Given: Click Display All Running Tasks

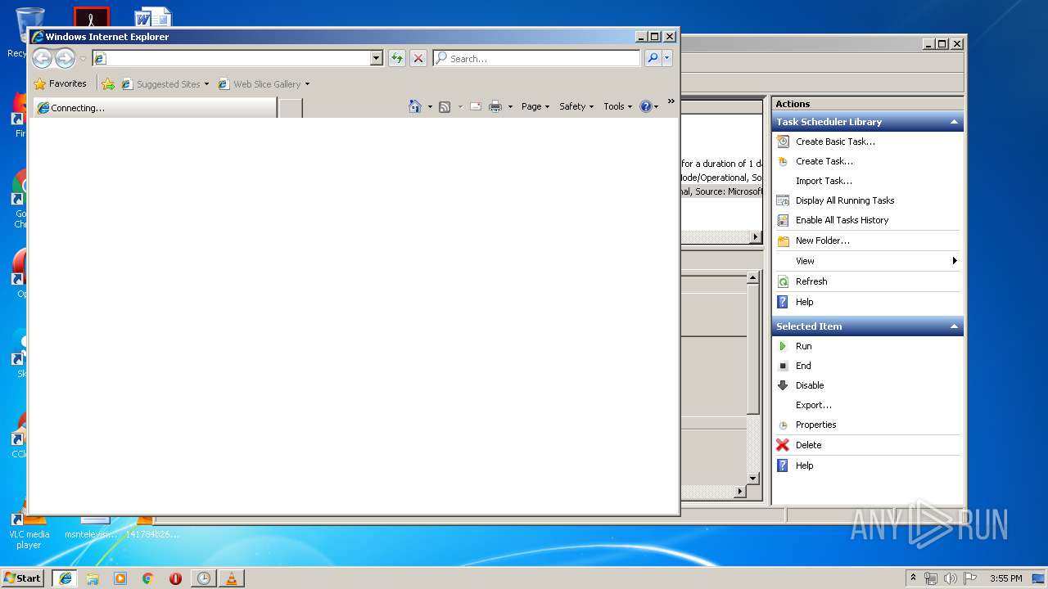Looking at the screenshot, I should point(845,200).
